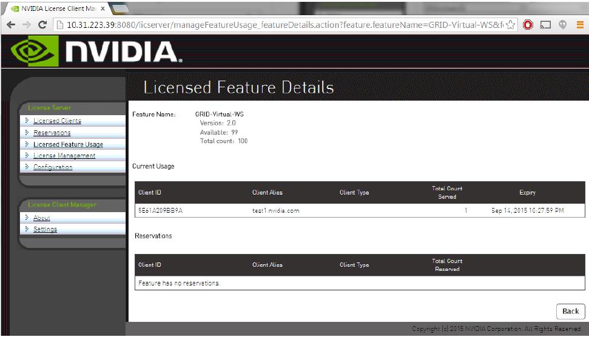This screenshot has height=337, width=589.
Task: Click the arrow bullet beside Settings
Action: point(27,229)
